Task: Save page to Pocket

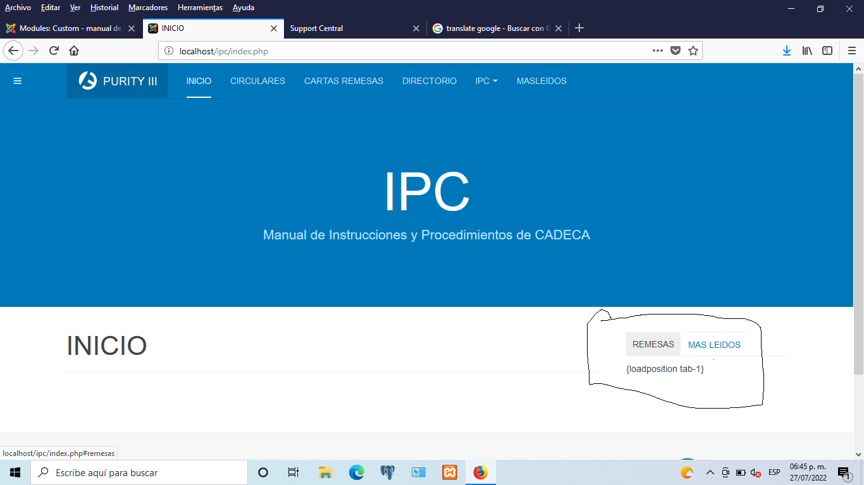Action: (x=676, y=51)
